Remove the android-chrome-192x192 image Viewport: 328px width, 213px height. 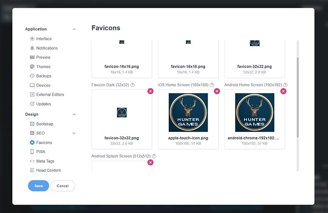283,91
